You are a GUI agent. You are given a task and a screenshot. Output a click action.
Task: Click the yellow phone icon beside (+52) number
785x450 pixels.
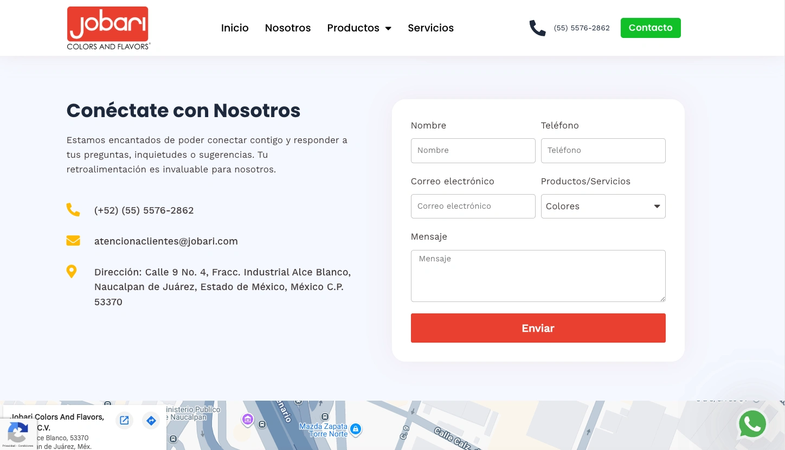point(73,210)
